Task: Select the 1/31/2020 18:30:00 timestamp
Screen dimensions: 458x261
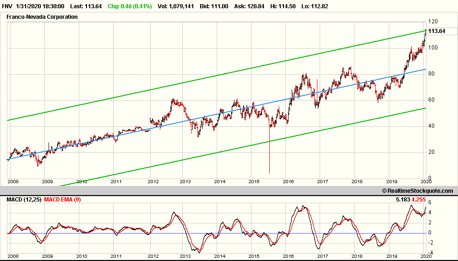Action: [x=40, y=6]
